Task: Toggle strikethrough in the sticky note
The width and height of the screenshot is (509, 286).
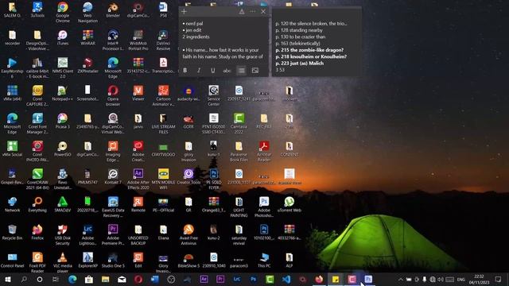Action: pos(227,71)
